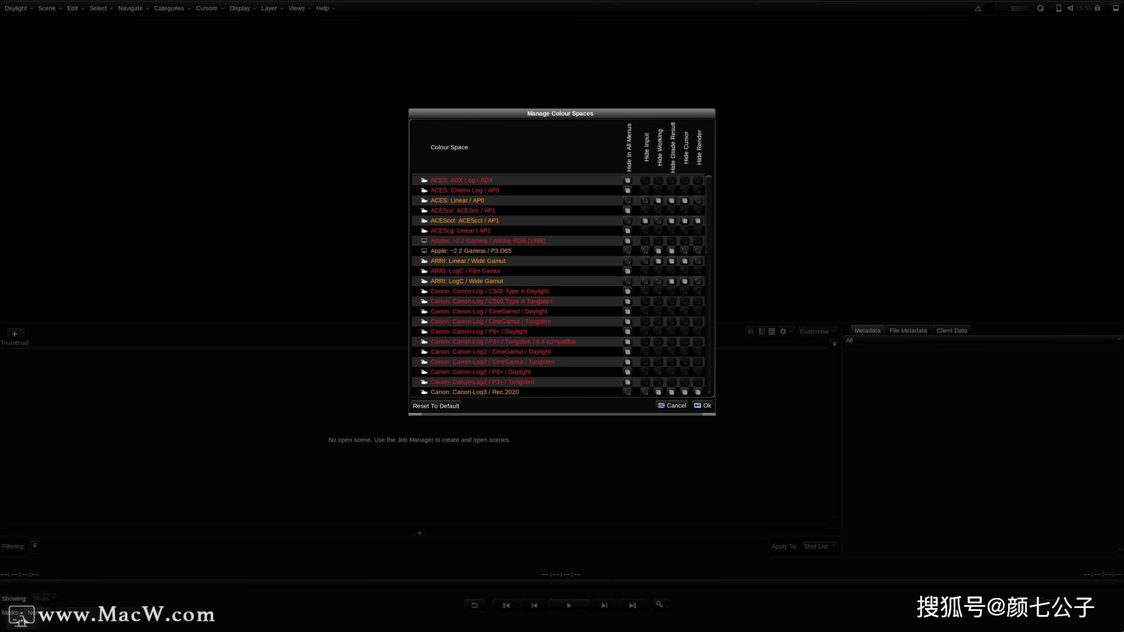Click the filter funnel icon next to Filtering

click(35, 546)
